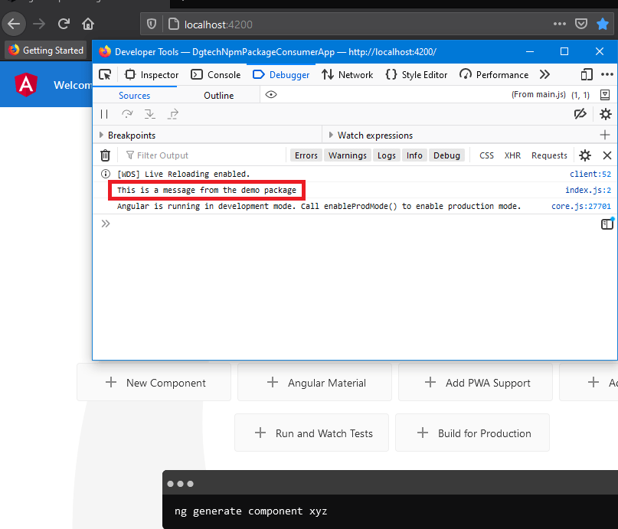Click the step over icon

(x=127, y=114)
